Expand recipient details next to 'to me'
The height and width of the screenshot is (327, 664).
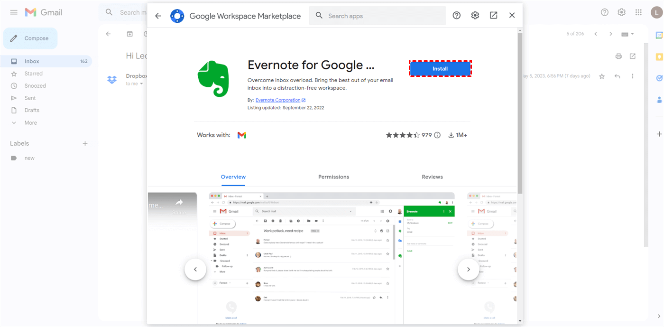[x=141, y=84]
